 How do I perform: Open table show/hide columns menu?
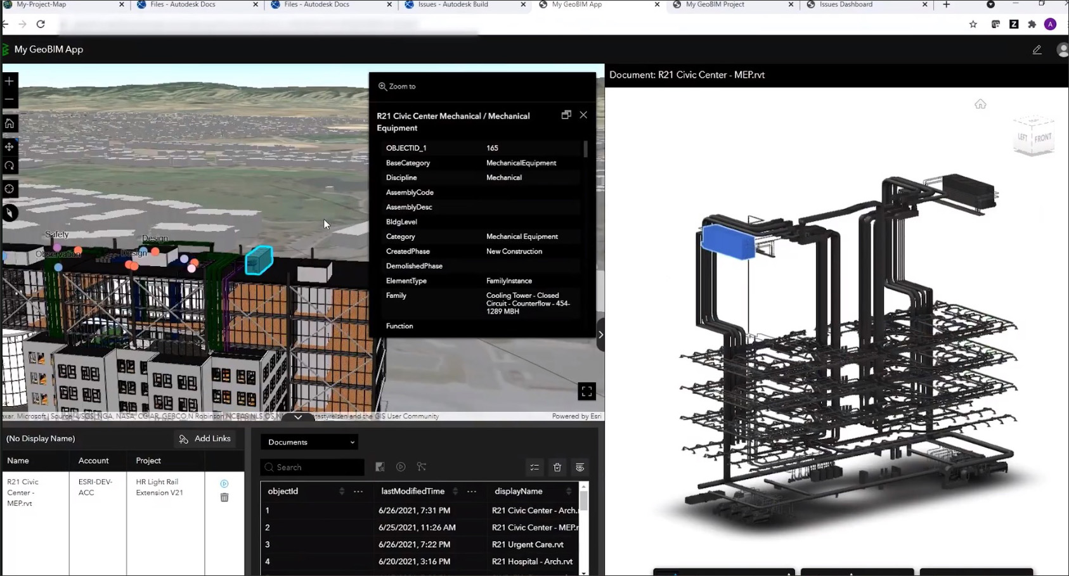click(x=580, y=467)
